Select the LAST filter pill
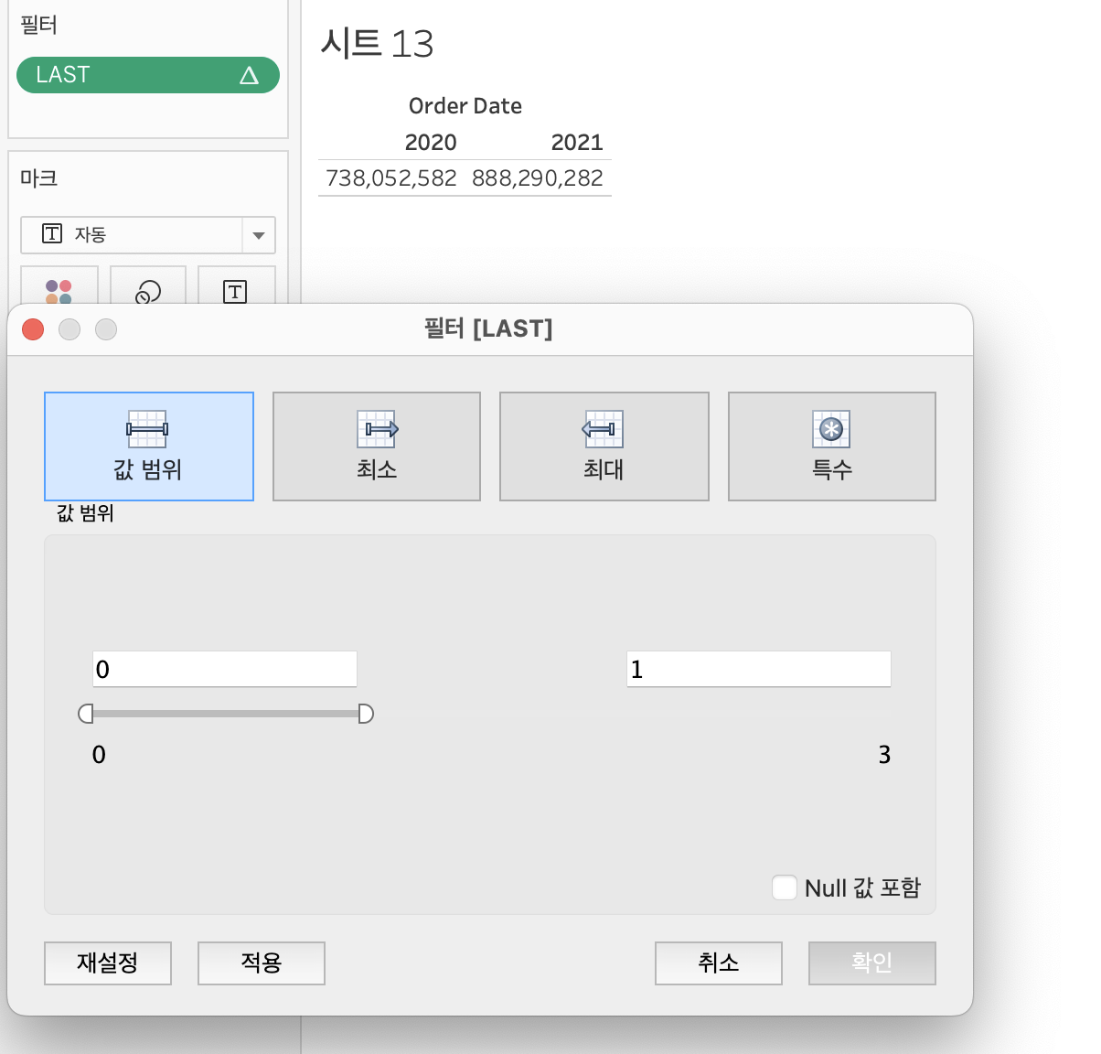1101x1054 pixels. pos(148,75)
